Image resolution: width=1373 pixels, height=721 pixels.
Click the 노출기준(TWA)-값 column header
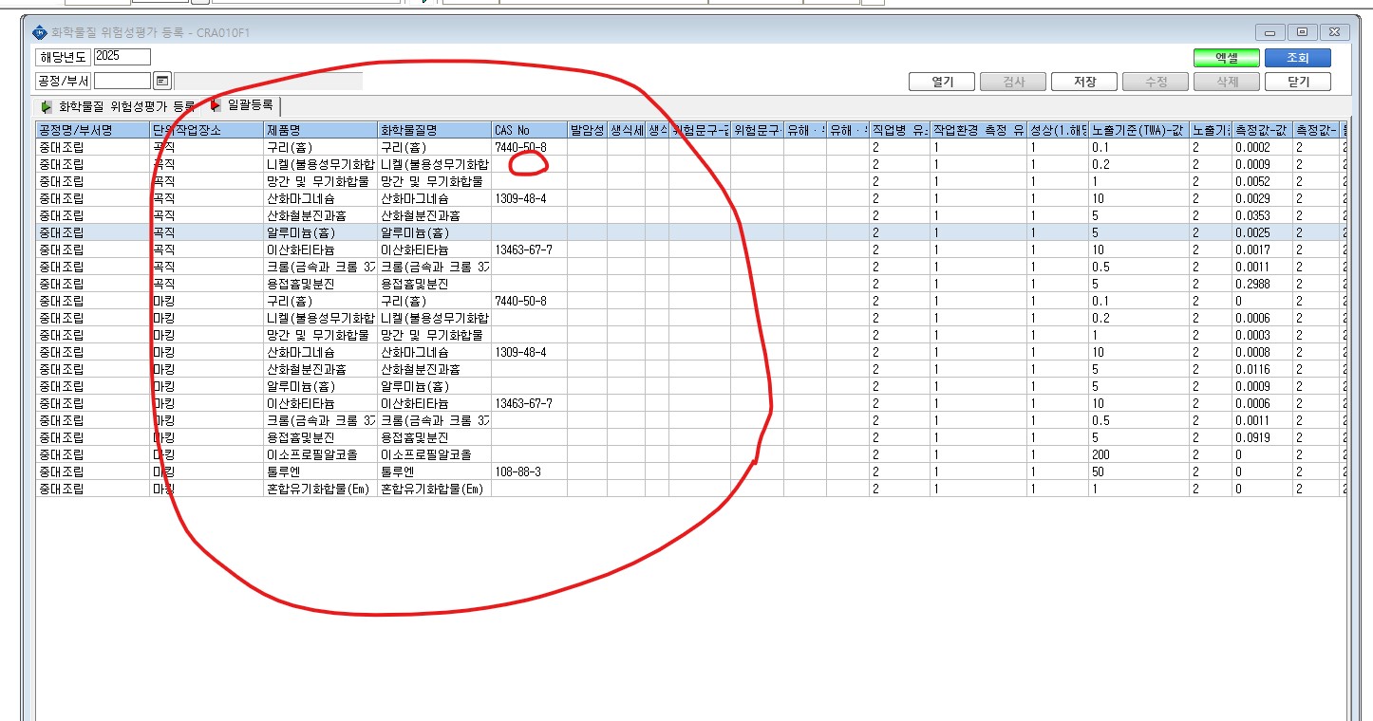[1139, 130]
